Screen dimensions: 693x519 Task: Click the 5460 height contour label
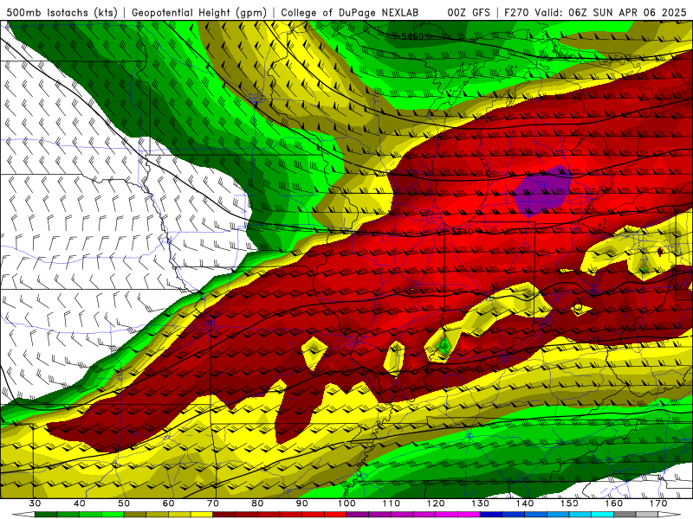click(x=412, y=36)
